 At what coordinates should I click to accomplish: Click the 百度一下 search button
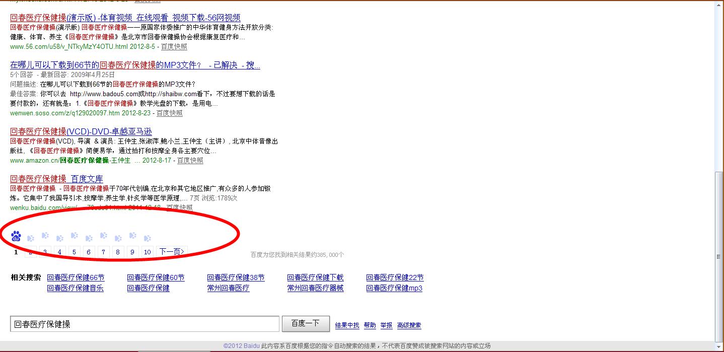click(x=306, y=323)
